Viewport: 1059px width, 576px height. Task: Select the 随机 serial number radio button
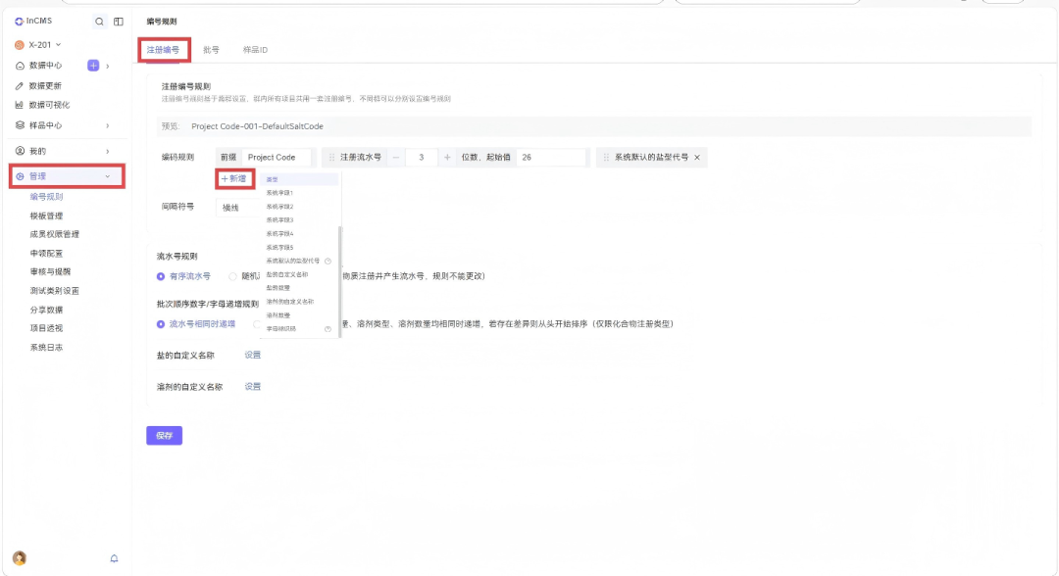232,276
